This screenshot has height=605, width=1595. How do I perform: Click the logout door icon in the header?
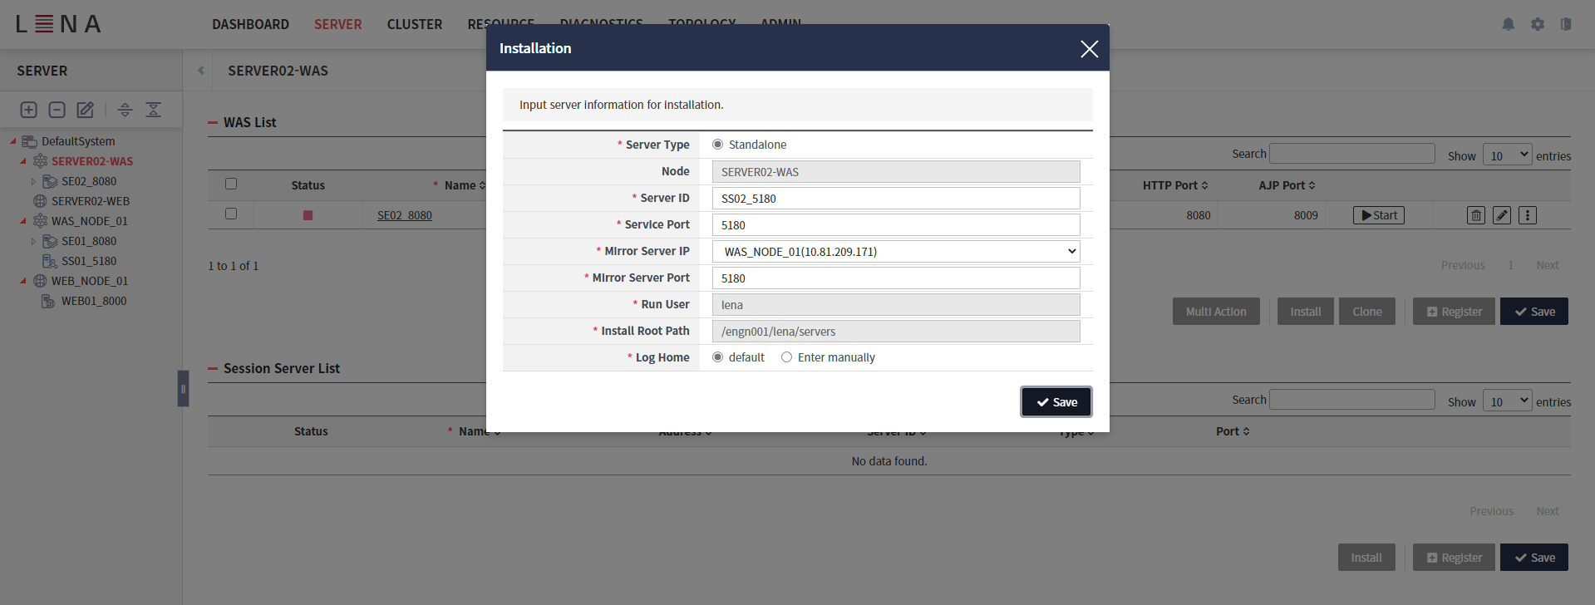tap(1566, 24)
